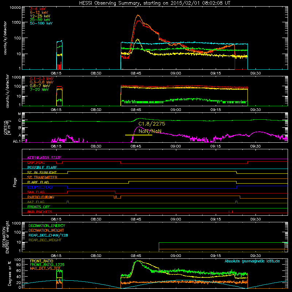Click the '80' tick on bottom panel axis

[19, 265]
